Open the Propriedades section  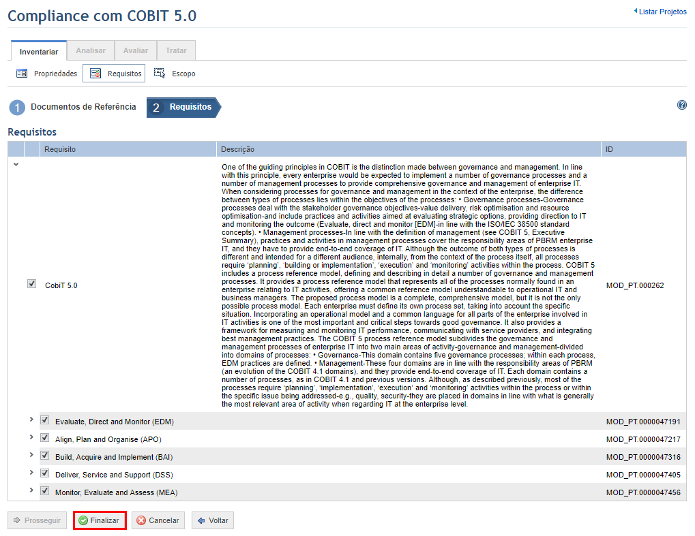(x=47, y=74)
